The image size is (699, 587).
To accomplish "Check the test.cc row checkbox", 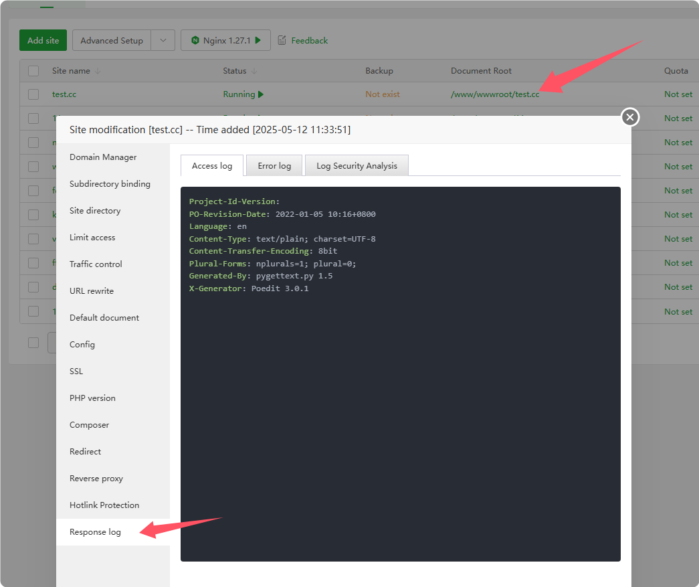I will tap(33, 94).
